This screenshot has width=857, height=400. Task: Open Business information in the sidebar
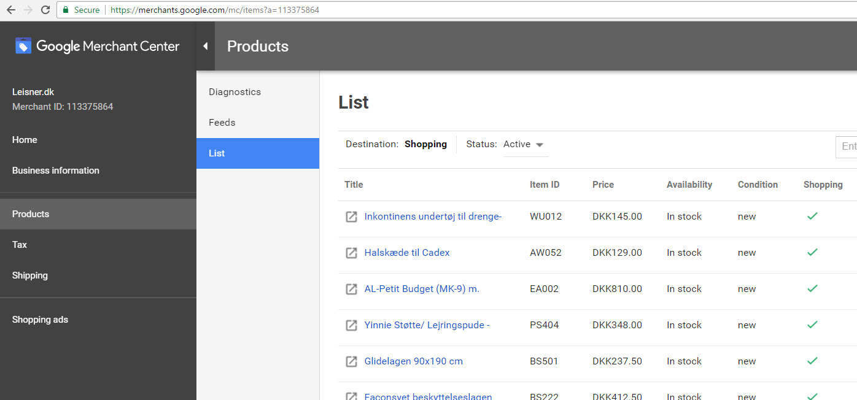pyautogui.click(x=56, y=171)
